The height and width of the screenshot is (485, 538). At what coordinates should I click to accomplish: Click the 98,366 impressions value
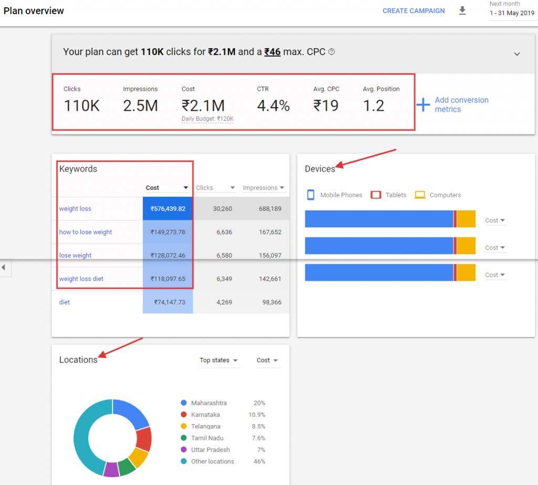click(272, 302)
